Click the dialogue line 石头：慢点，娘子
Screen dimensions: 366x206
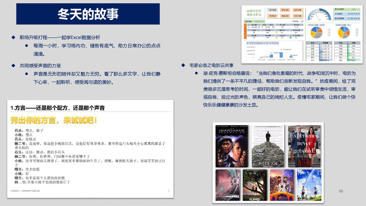(x=29, y=130)
